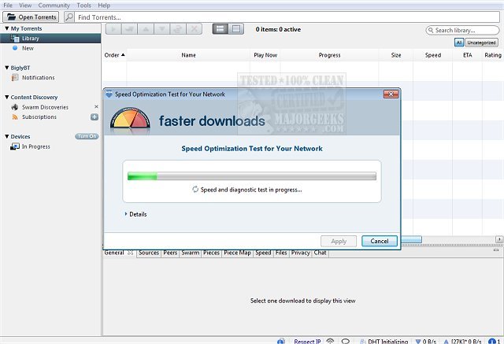Click the Notifications icon under BiglyBT
This screenshot has height=344, width=504.
pos(15,78)
